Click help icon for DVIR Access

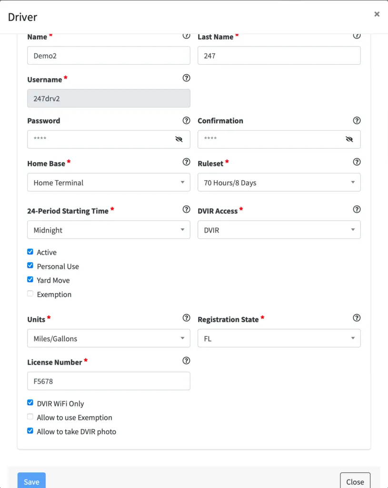coord(357,209)
